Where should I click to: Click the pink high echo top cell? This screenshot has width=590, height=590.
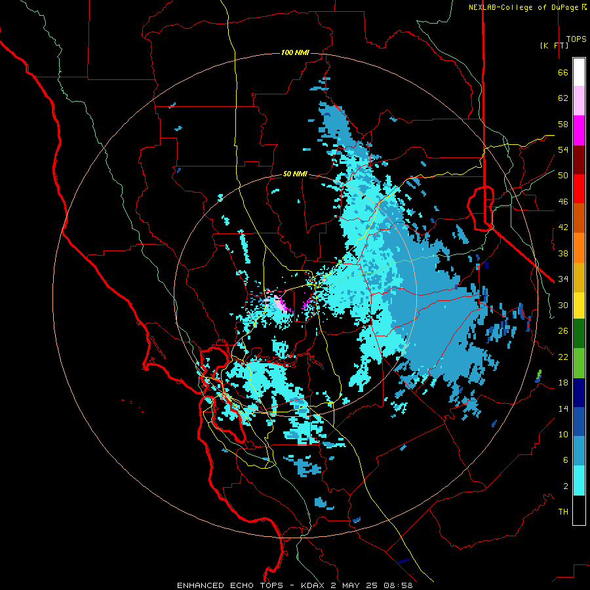click(x=282, y=304)
